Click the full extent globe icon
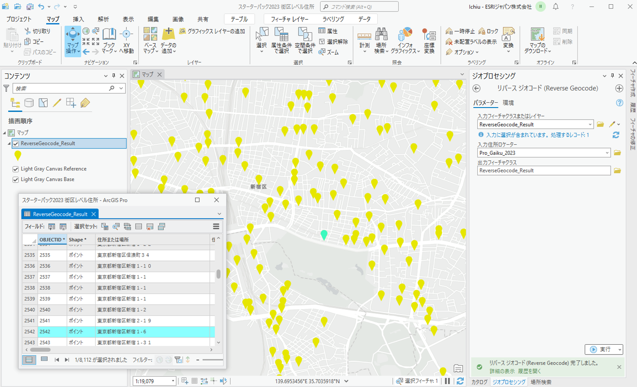 click(86, 31)
